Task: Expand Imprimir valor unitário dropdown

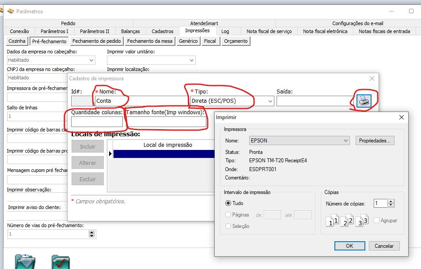Action: click(x=192, y=60)
